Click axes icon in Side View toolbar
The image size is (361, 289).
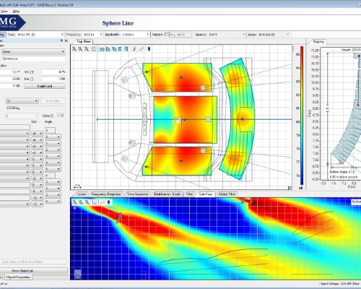pyautogui.click(x=95, y=202)
